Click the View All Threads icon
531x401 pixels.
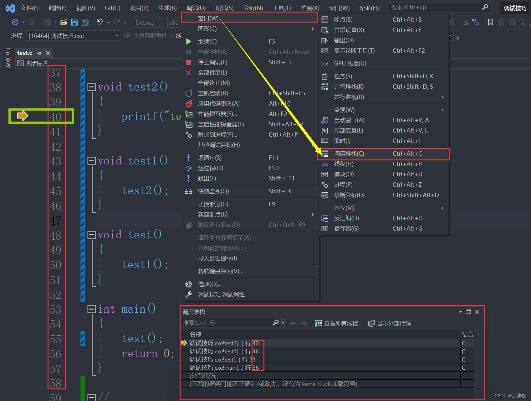319,323
